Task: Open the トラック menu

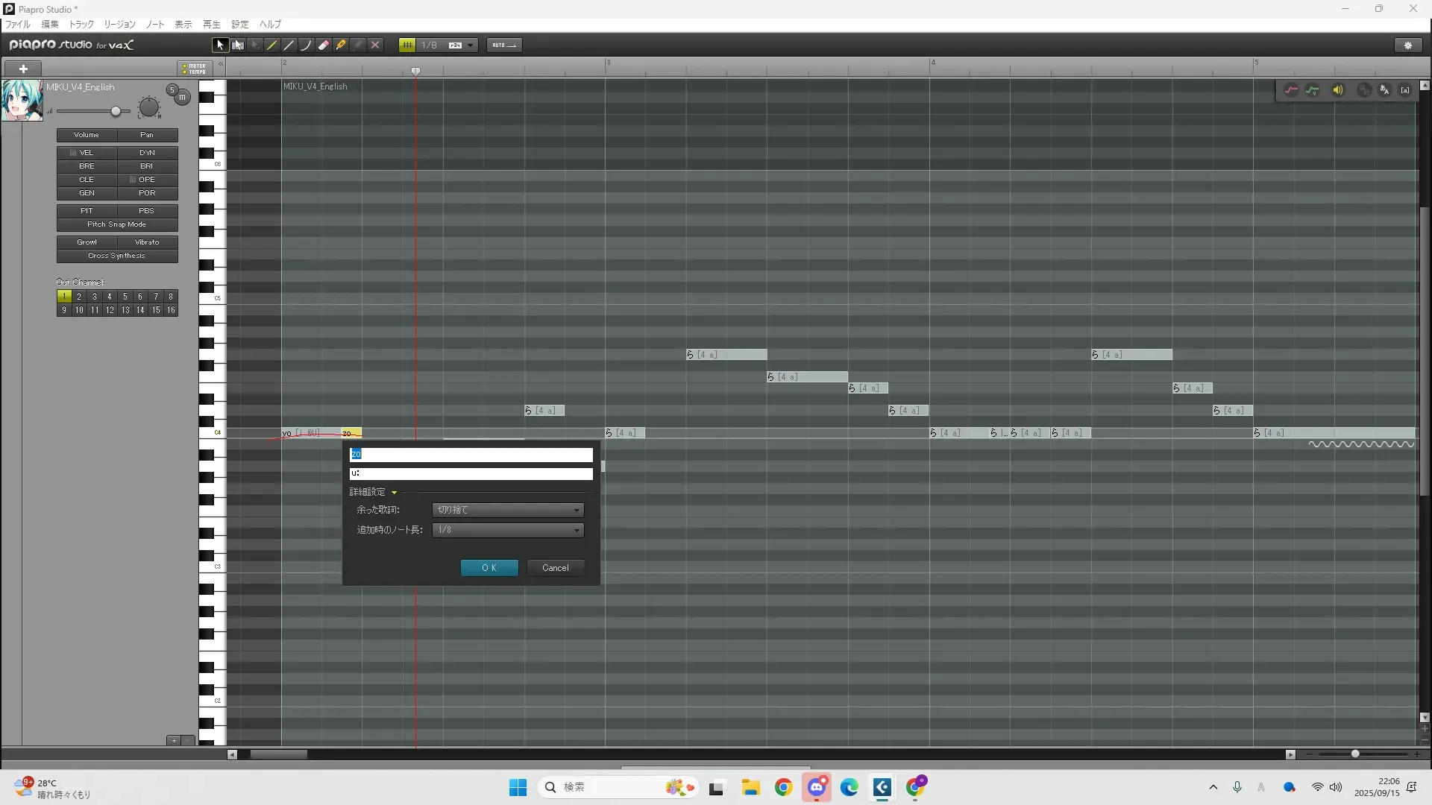Action: [81, 25]
